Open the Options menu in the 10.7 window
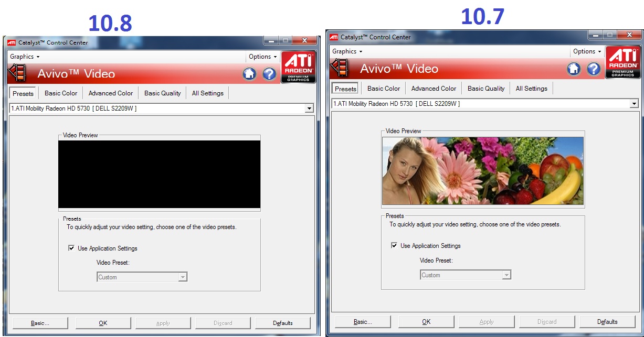The width and height of the screenshot is (644, 337). [x=587, y=51]
